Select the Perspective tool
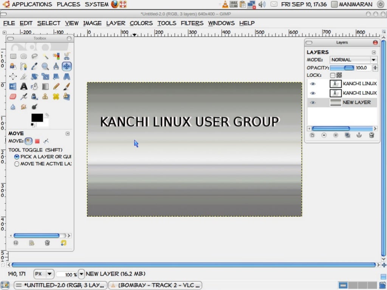The width and height of the screenshot is (387, 290). 67,76
